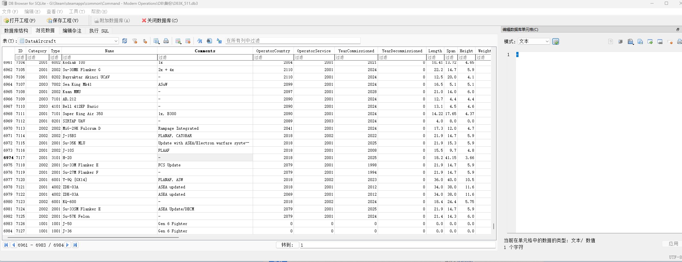This screenshot has width=682, height=262.
Task: Switch to the 数据库结构 tab
Action: point(16,31)
